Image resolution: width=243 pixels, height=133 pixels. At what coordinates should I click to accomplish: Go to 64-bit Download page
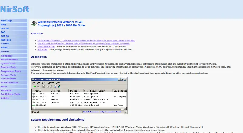tap(9, 83)
